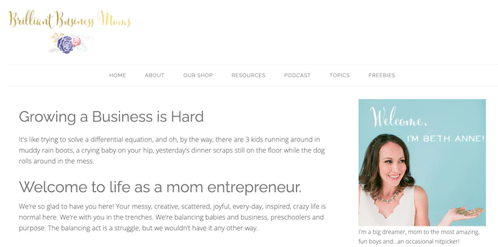Click the "We're so glad to have you here" paragraph
Screen dimensions: 498x247
pos(172,218)
